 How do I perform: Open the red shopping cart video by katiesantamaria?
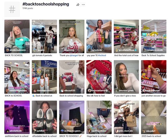99,77
